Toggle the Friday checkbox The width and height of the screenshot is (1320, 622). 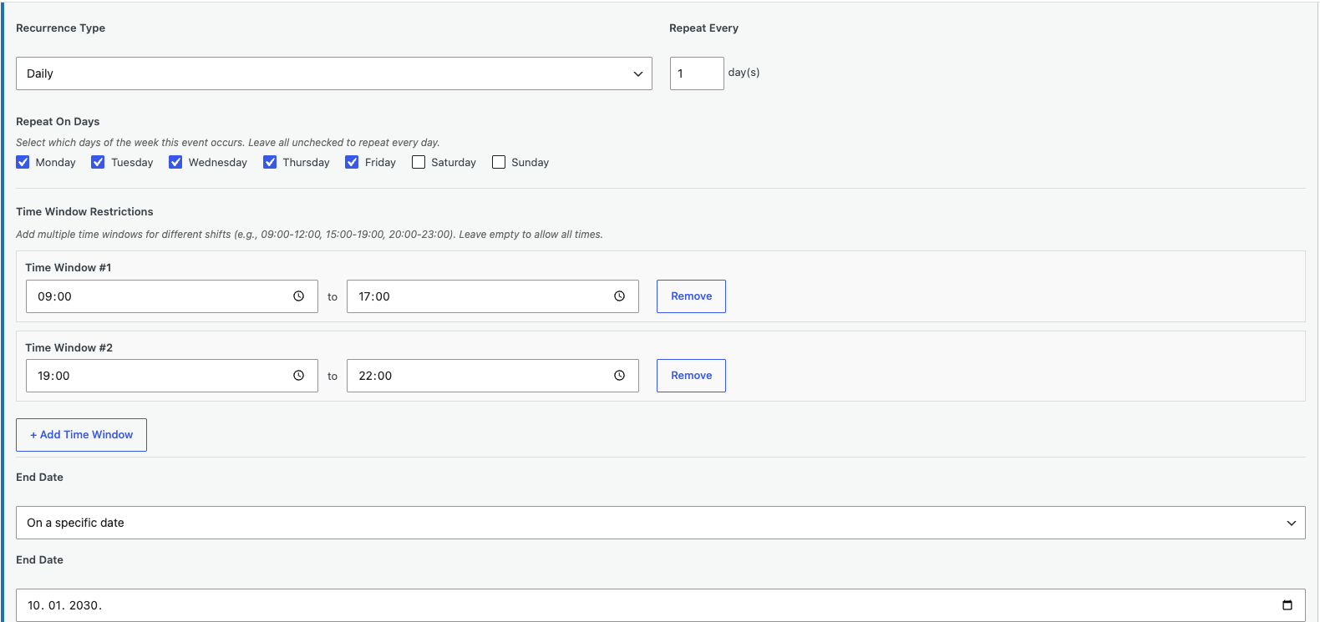[352, 162]
